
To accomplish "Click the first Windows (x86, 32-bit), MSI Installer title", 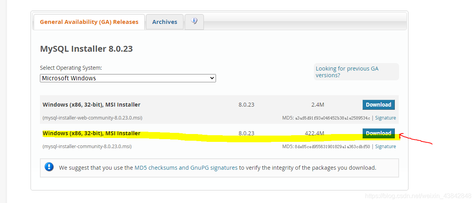I will (92, 105).
